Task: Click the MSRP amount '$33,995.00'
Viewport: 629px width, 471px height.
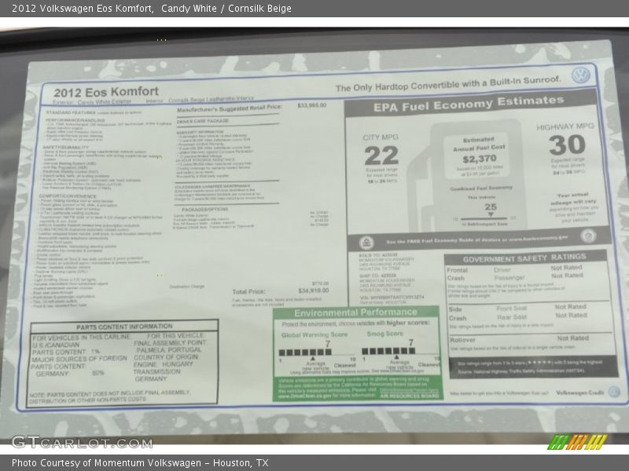Action: coord(311,105)
